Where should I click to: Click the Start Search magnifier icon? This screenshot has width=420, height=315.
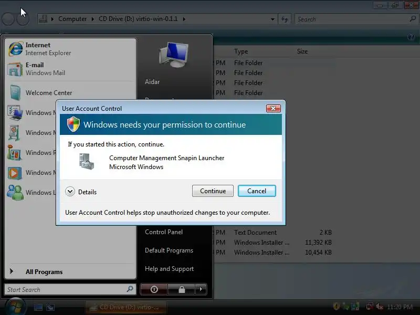pyautogui.click(x=130, y=289)
